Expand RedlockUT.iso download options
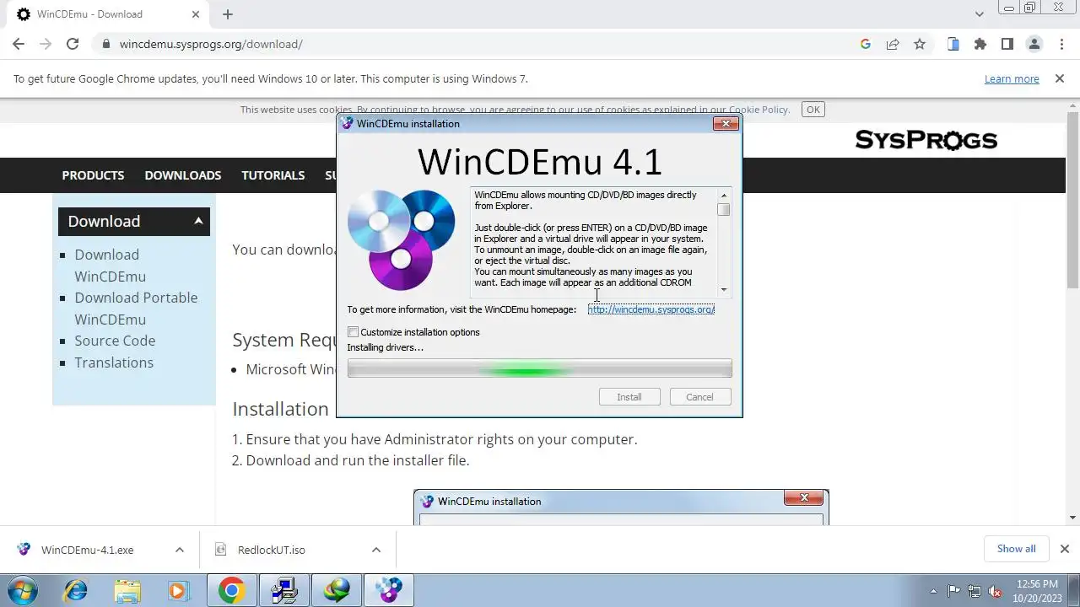The width and height of the screenshot is (1080, 607). point(375,550)
